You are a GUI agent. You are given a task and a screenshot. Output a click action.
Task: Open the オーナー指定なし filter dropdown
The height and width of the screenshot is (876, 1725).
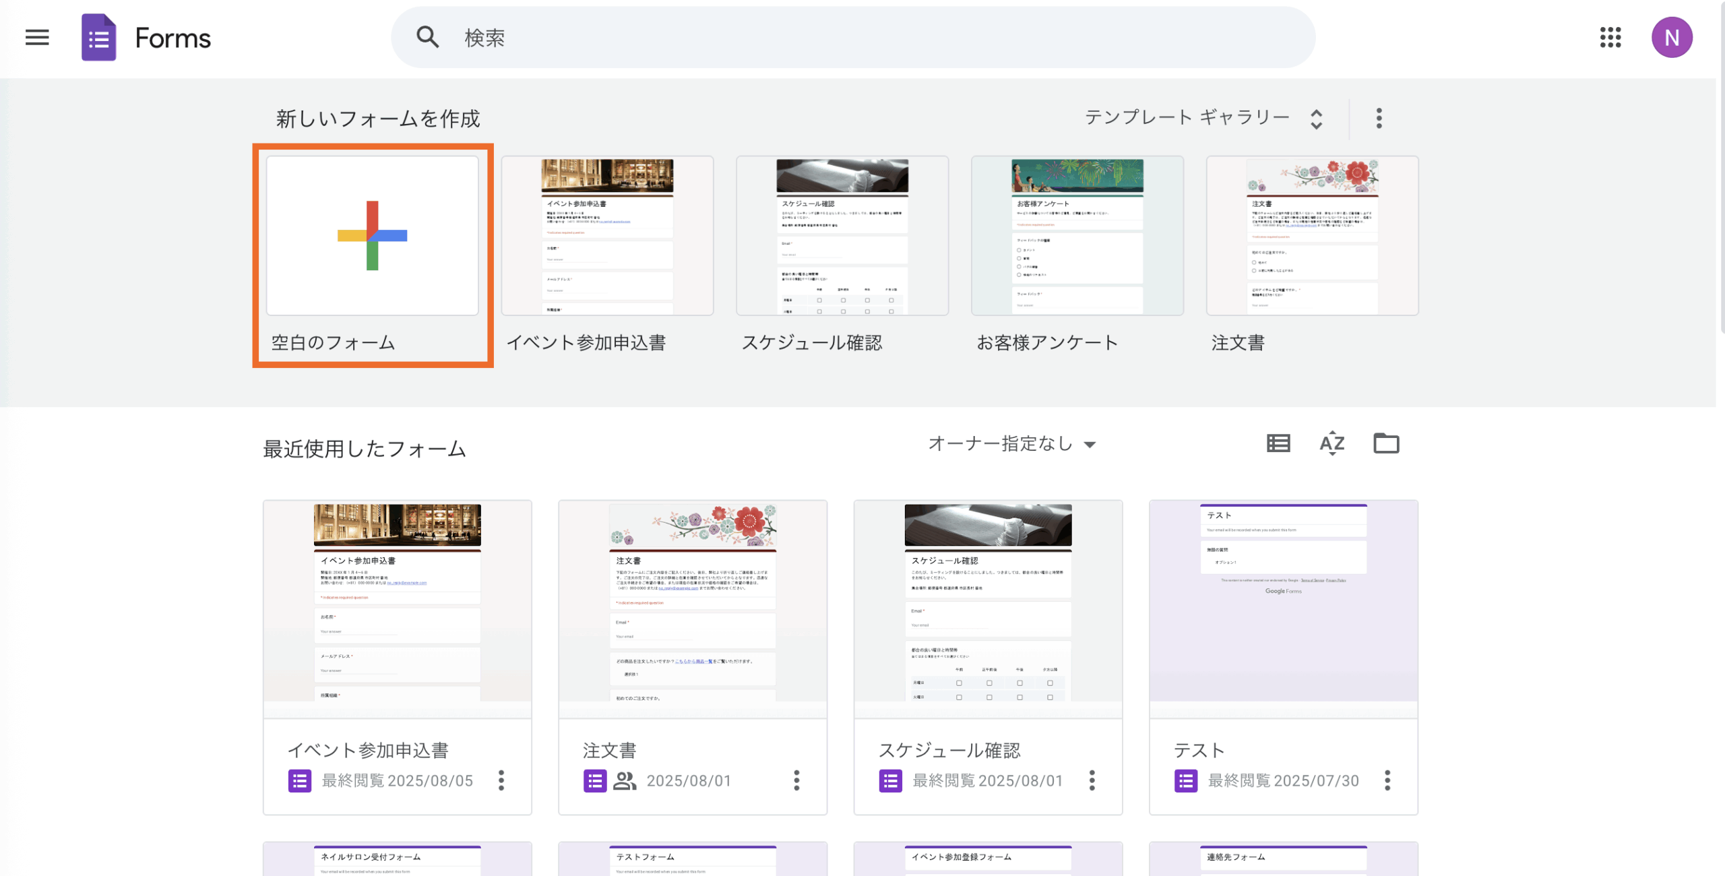tap(1011, 443)
